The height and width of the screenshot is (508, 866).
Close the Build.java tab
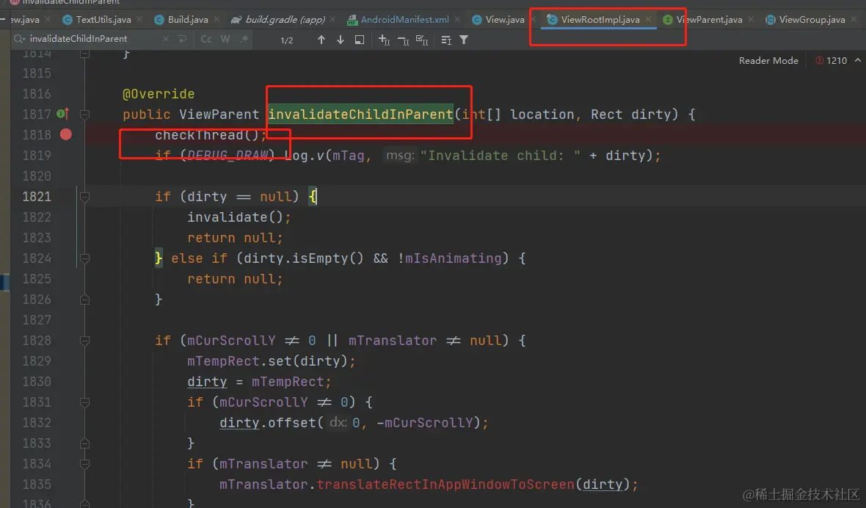pos(216,19)
